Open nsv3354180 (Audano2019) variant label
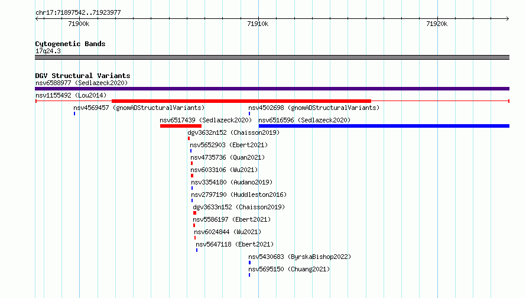This screenshot has width=526, height=298. click(x=232, y=182)
